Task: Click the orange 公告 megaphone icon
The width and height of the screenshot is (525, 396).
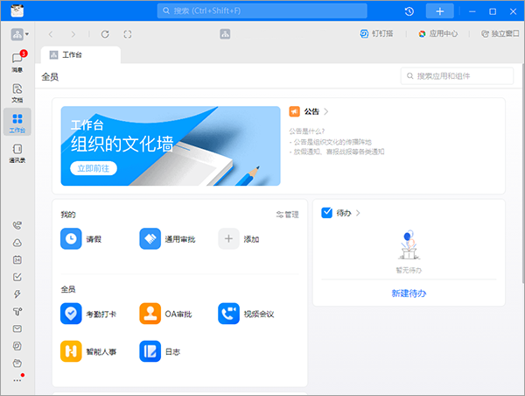Action: click(x=294, y=111)
